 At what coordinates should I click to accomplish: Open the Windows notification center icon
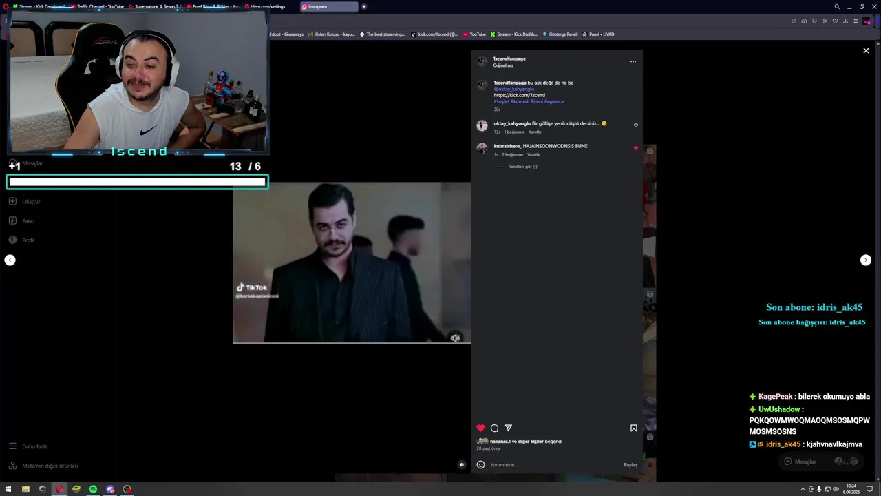coord(869,489)
